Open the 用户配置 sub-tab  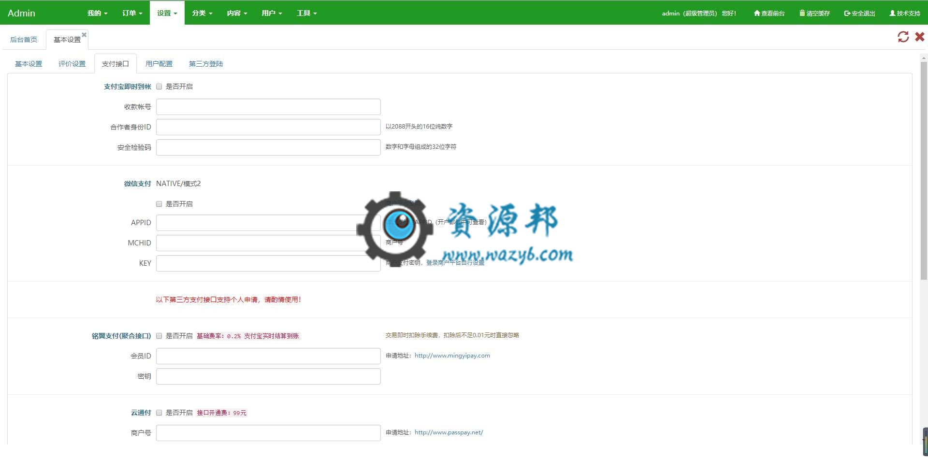pos(159,64)
